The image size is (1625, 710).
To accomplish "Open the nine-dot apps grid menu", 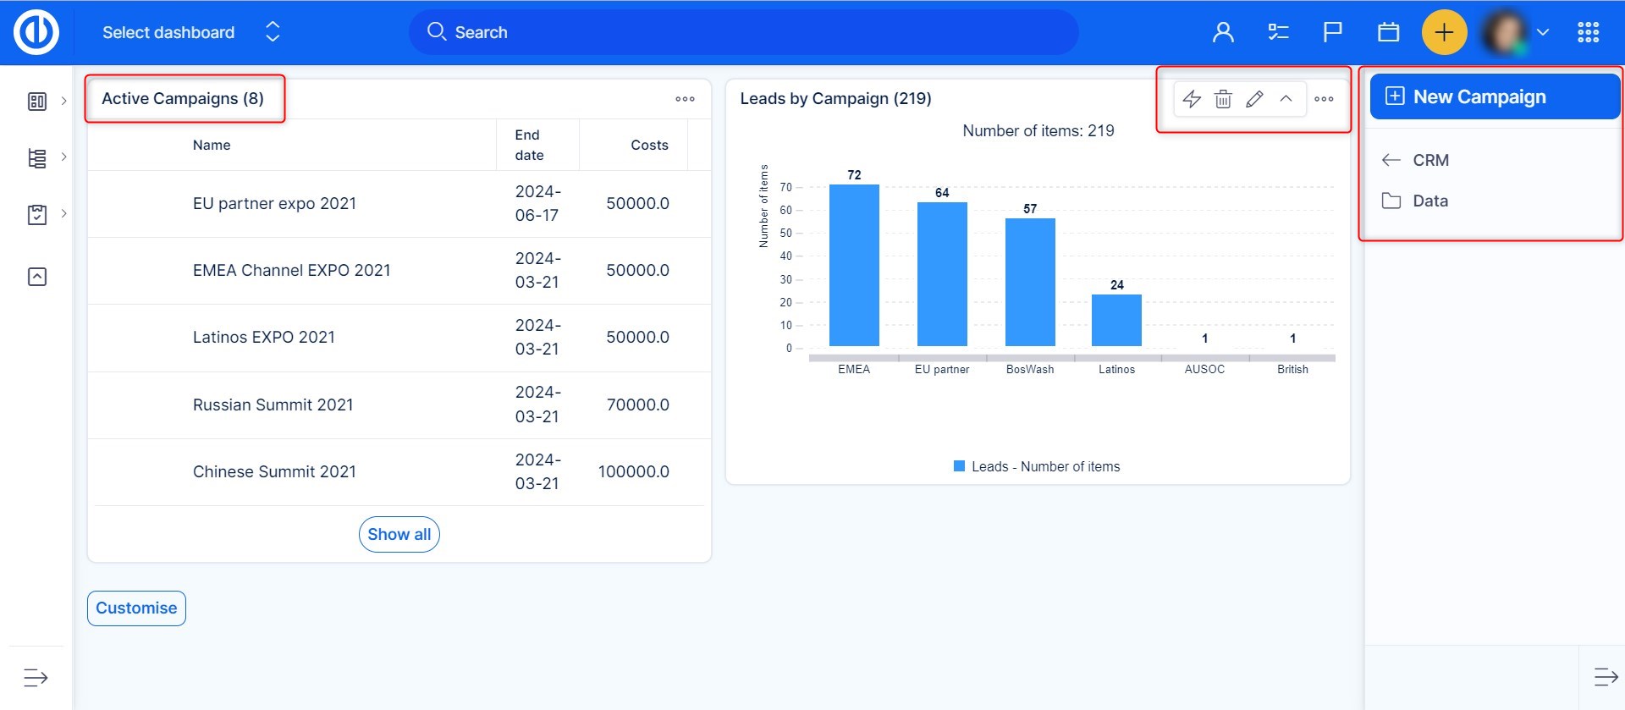I will (1588, 32).
